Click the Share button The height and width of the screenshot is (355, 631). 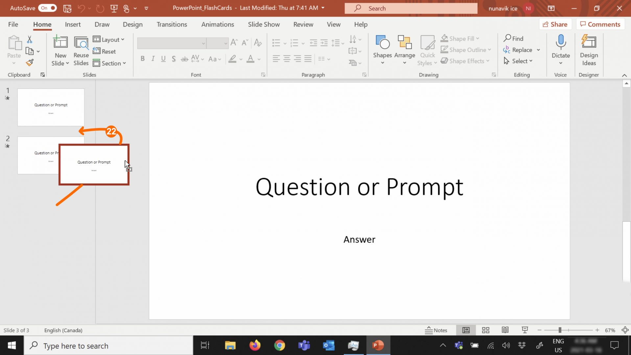555,24
